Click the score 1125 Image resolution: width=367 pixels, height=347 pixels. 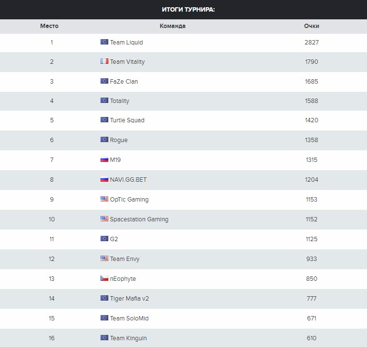click(311, 239)
